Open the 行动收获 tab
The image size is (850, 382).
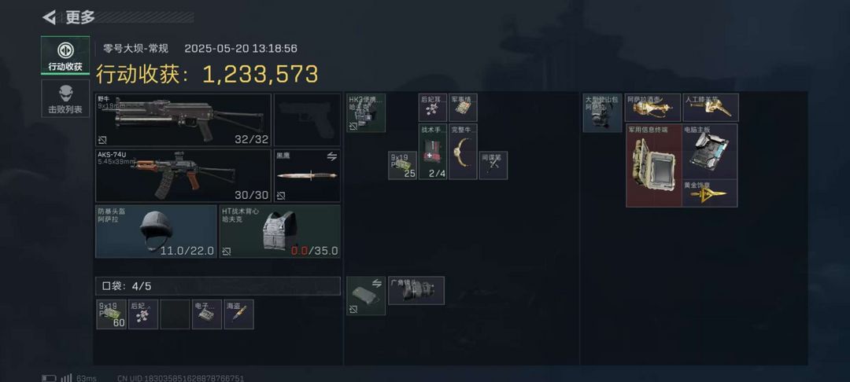(x=65, y=55)
